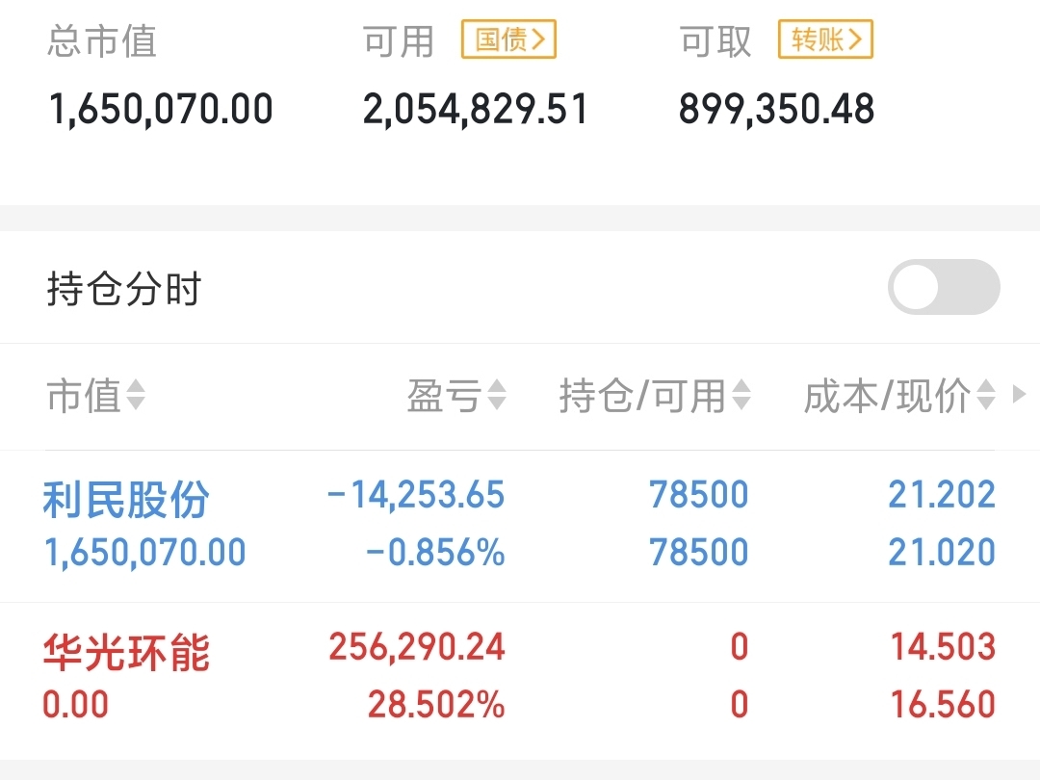Select the 总市值 label
1040x780 pixels.
(102, 41)
